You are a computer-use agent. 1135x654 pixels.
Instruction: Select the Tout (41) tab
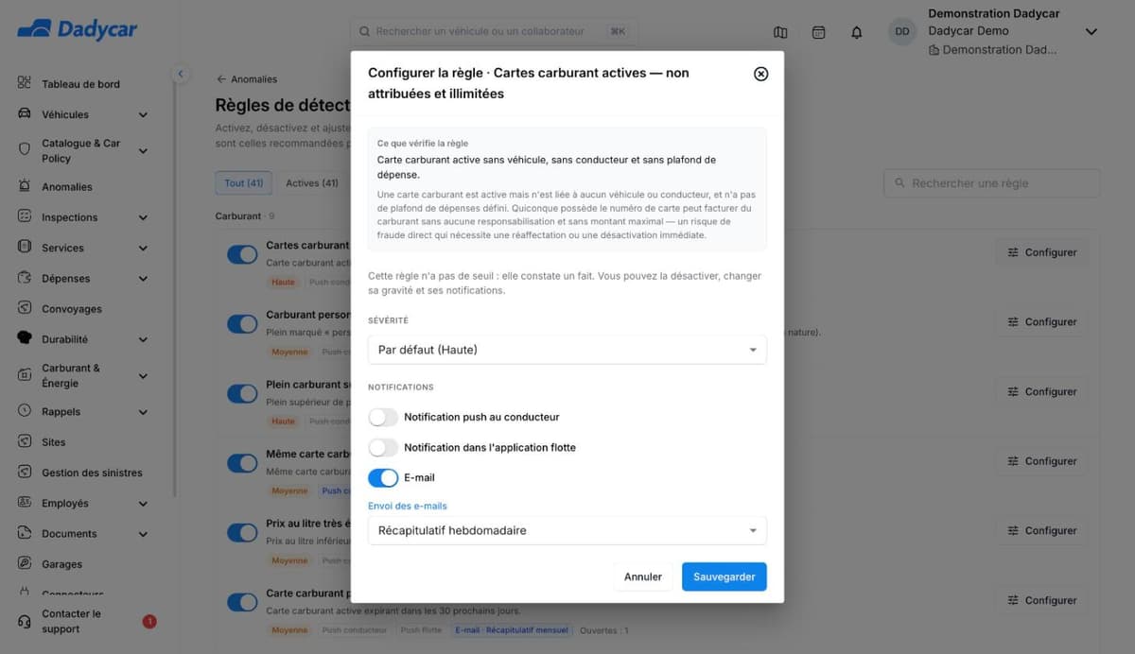(x=244, y=182)
